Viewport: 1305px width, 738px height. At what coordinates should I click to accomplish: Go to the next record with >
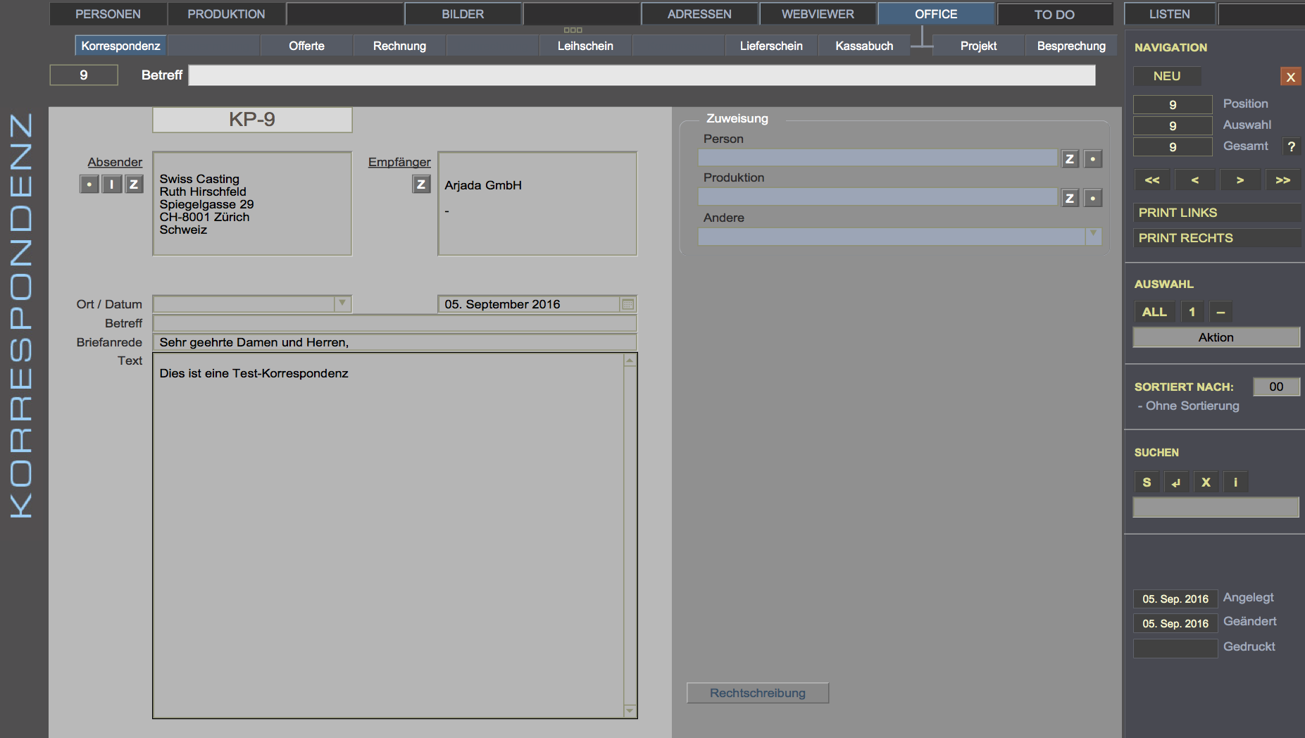[x=1240, y=180]
